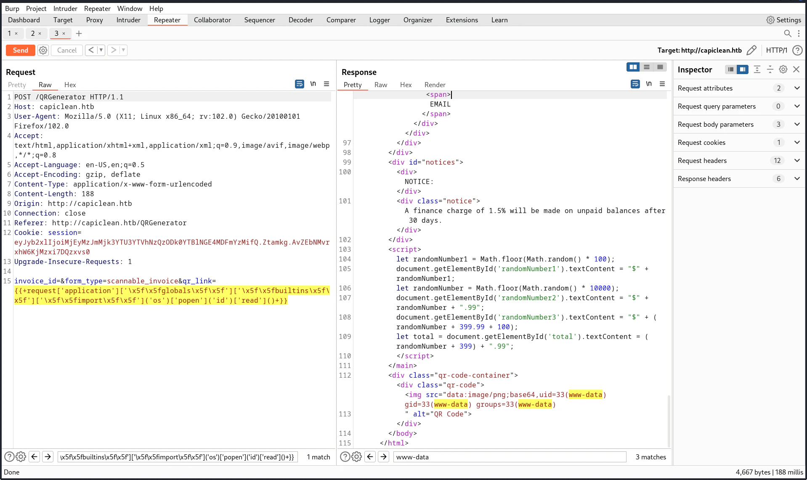Switch to the Decoder tab
This screenshot has width=807, height=480.
click(300, 20)
